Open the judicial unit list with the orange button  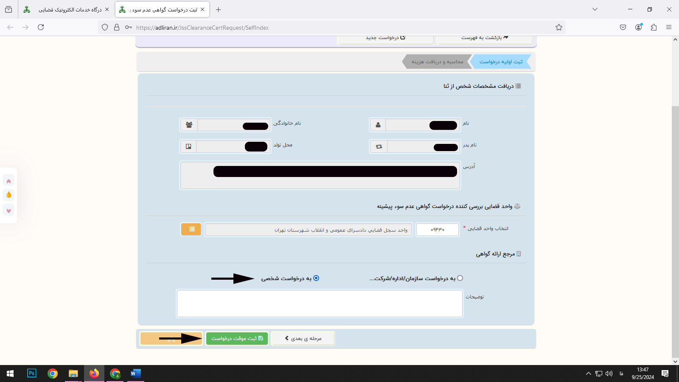[191, 229]
